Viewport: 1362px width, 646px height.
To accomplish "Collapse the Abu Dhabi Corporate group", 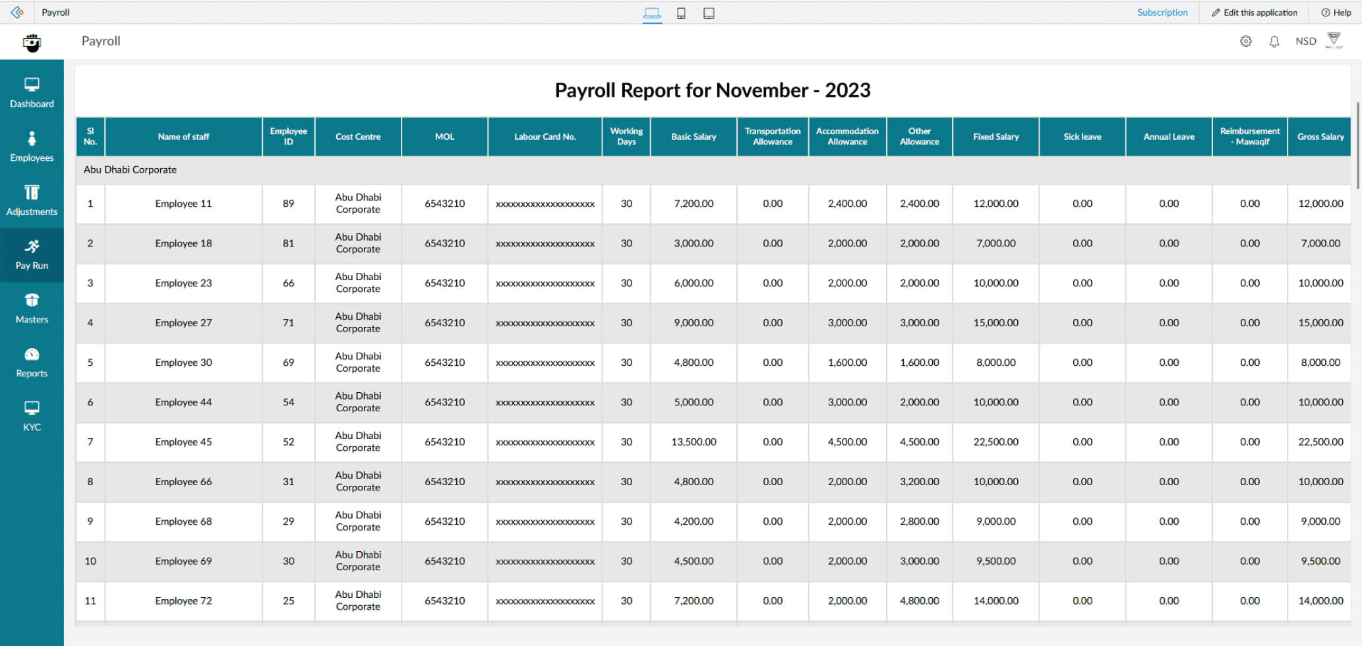I will point(130,169).
